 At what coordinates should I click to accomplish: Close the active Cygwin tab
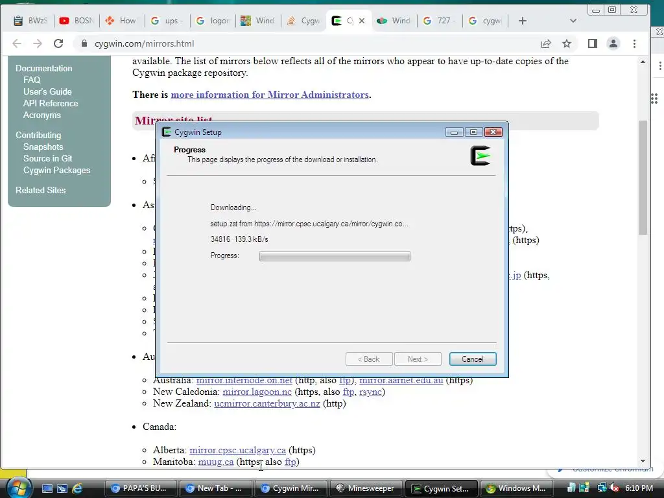click(362, 21)
